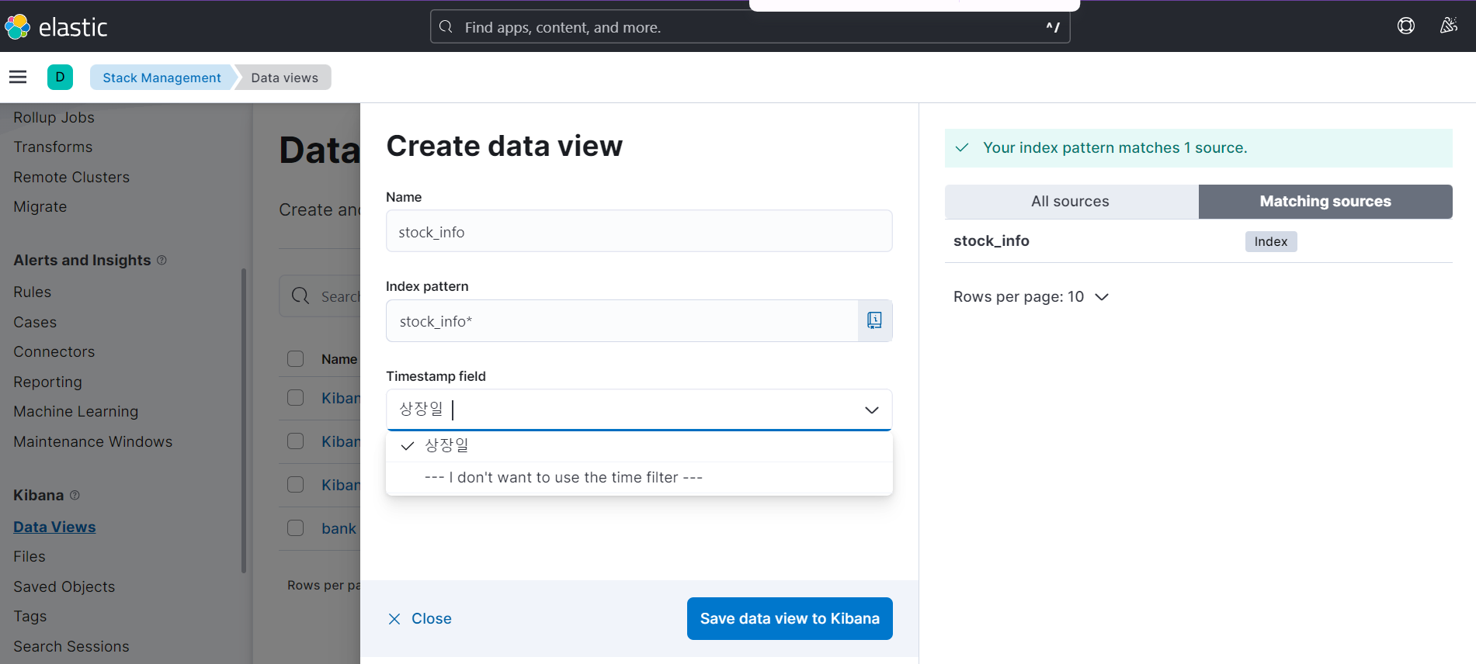1476x664 pixels.
Task: Focus the Index pattern input field
Action: pos(622,320)
